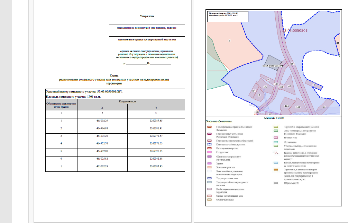Click the "Утверждена" heading text

click(x=147, y=16)
